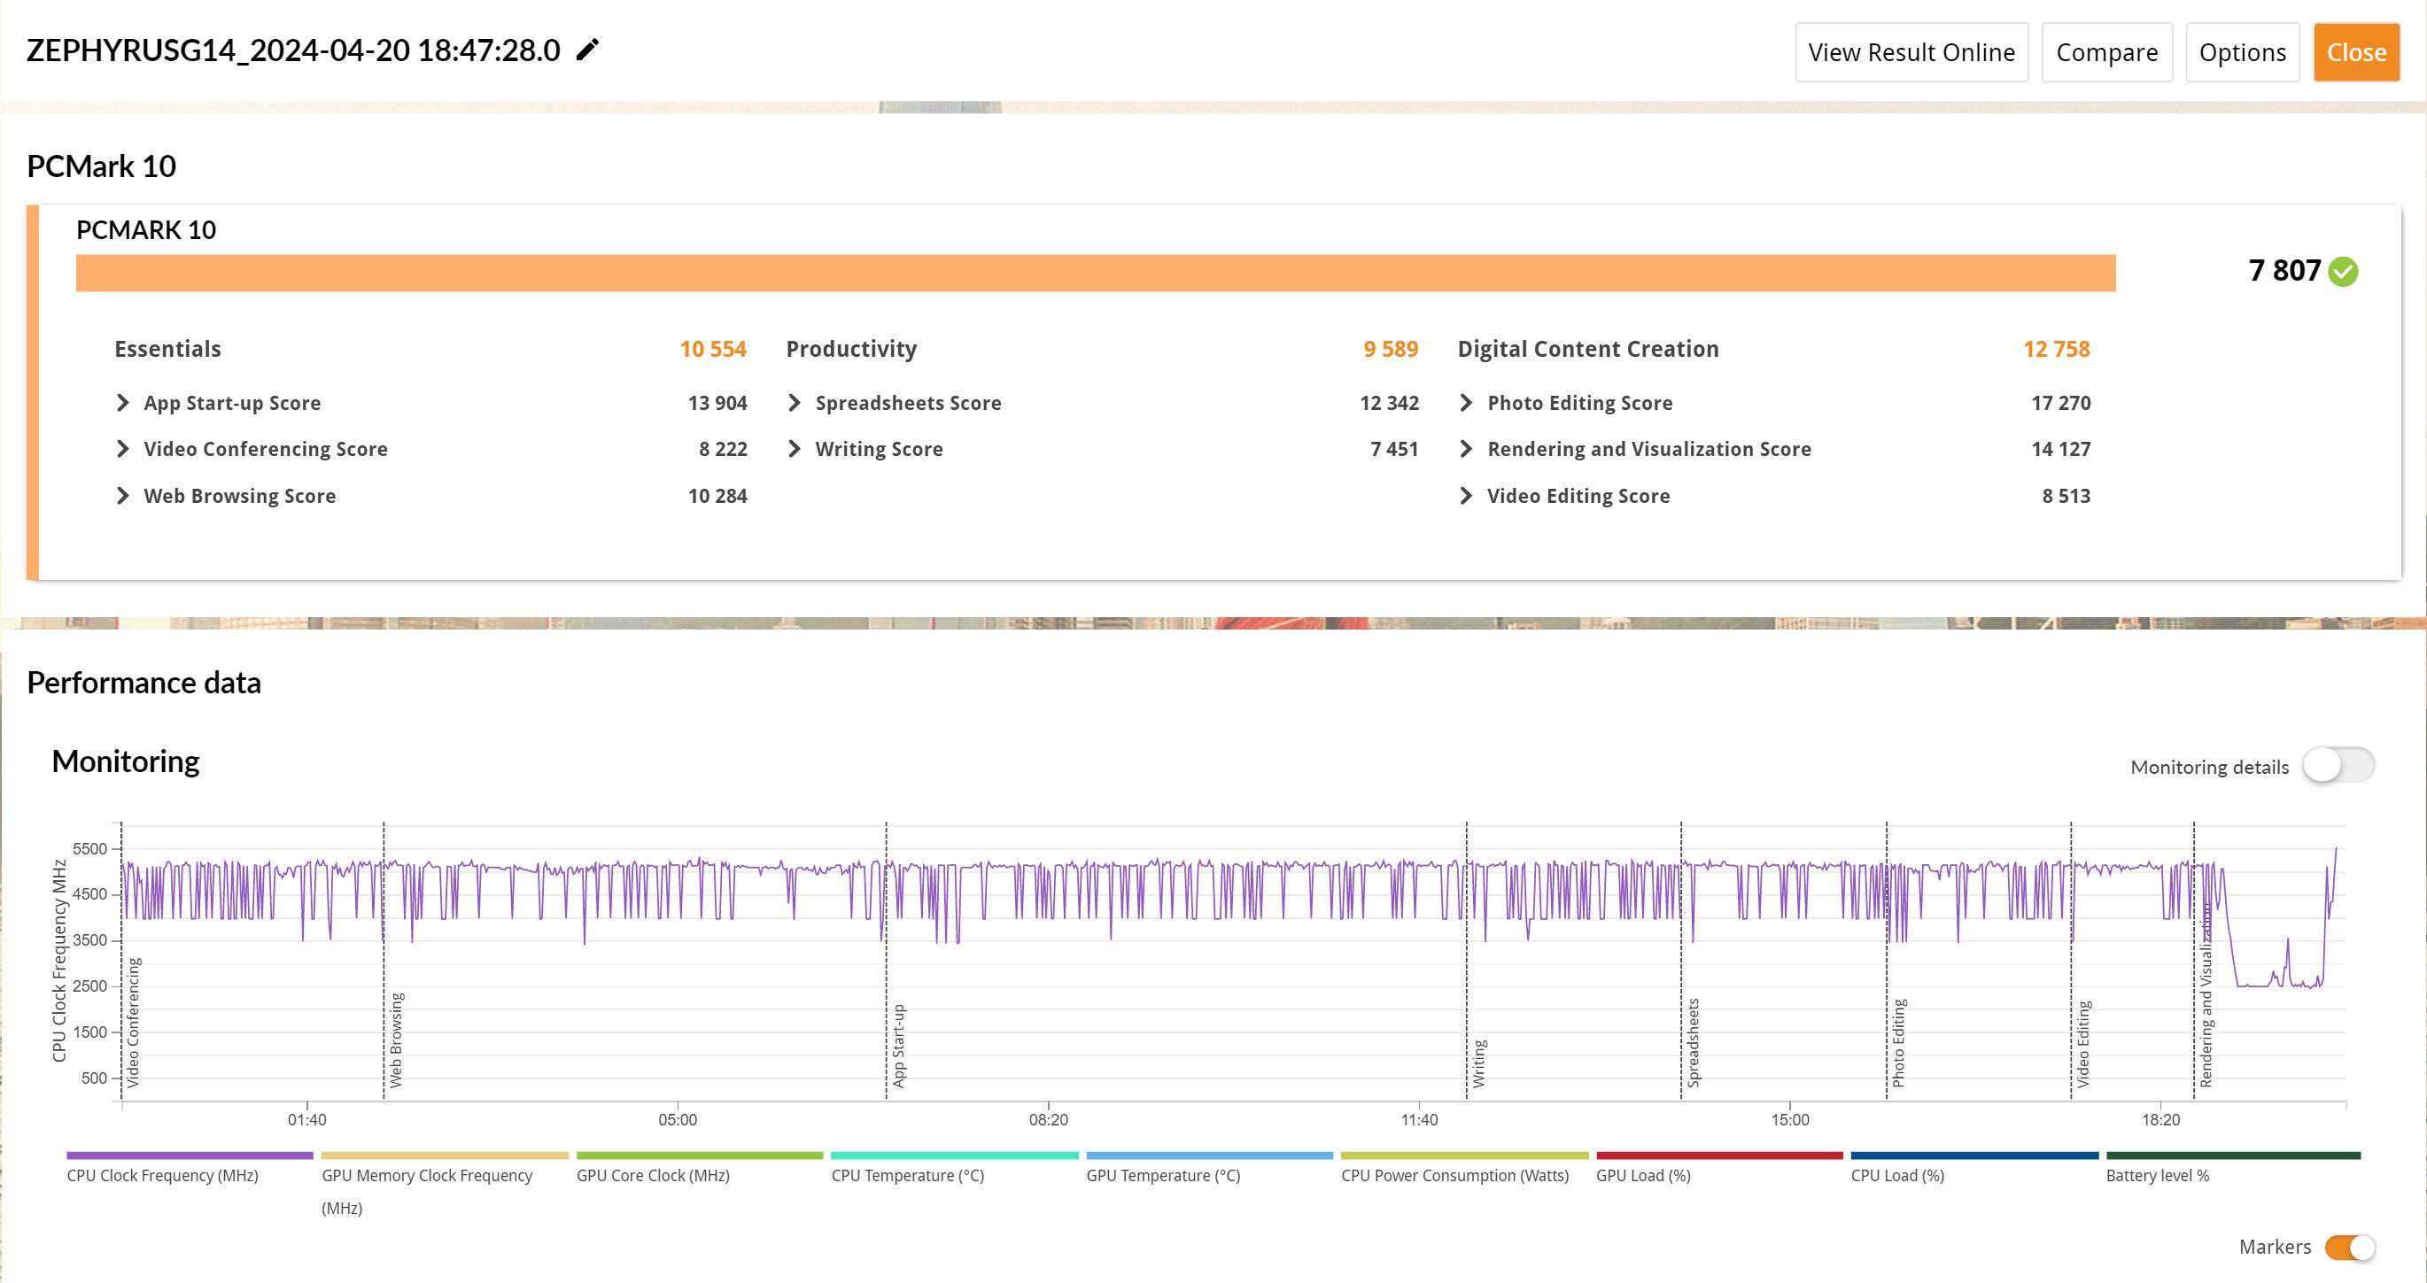Show CPU Temperature (°C) series in chart

coord(907,1176)
